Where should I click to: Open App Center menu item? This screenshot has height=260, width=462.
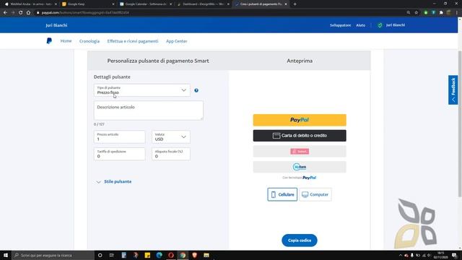(x=176, y=41)
